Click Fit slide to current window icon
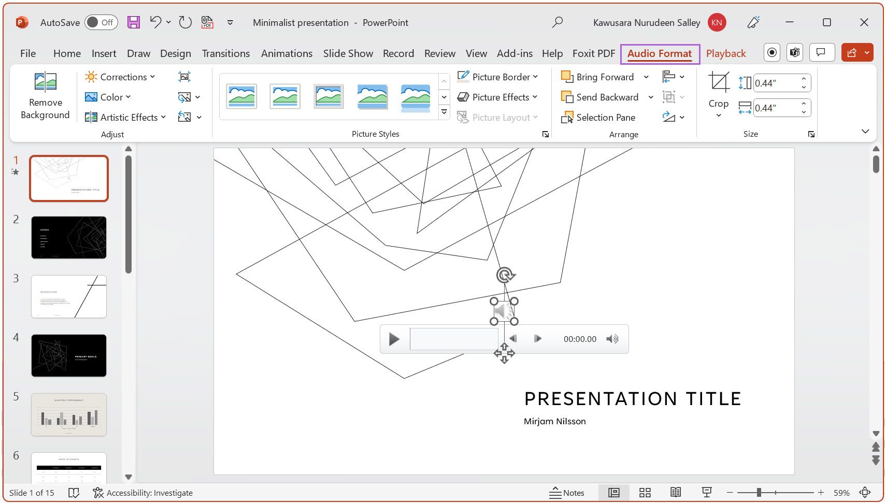The image size is (886, 503). pos(865,493)
